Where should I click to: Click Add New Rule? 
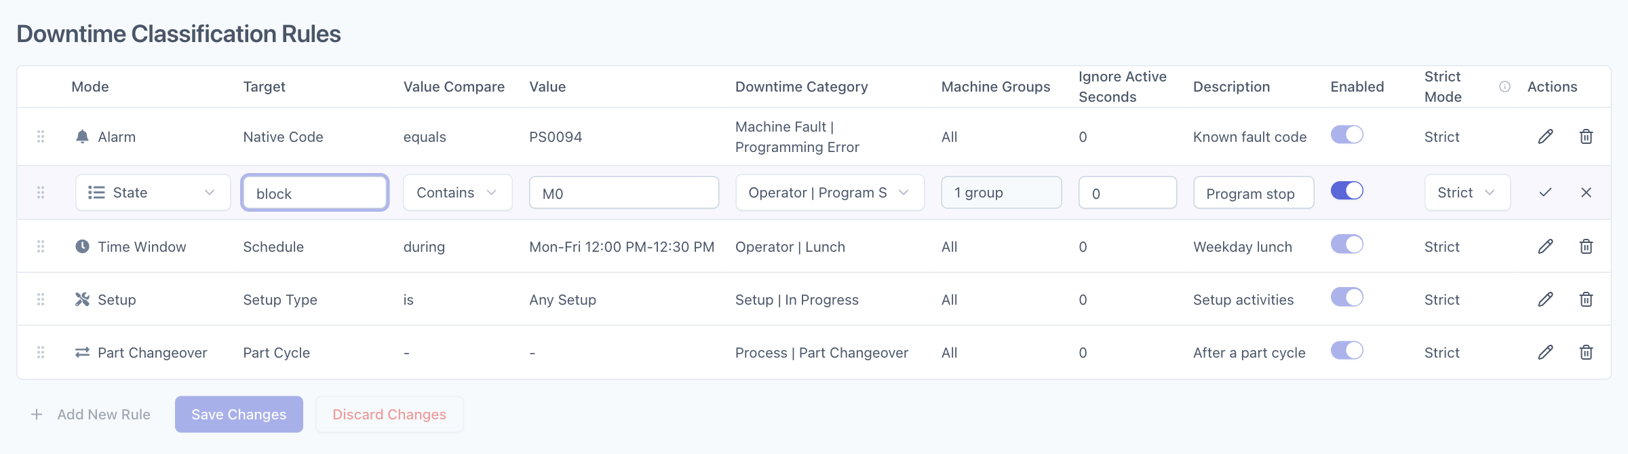pyautogui.click(x=90, y=414)
